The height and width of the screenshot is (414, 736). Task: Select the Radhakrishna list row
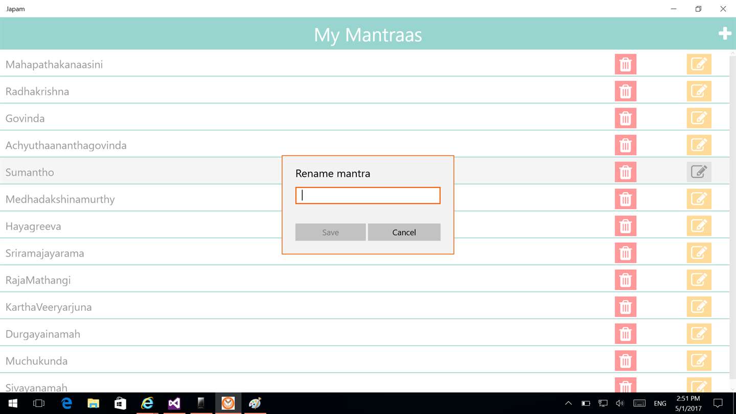click(x=364, y=90)
